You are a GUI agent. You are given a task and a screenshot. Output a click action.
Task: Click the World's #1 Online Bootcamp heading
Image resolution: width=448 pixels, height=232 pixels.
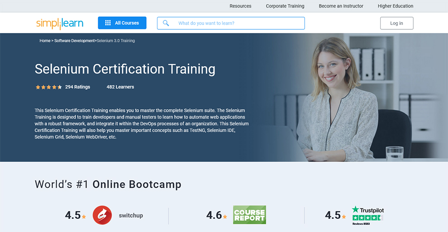108,185
